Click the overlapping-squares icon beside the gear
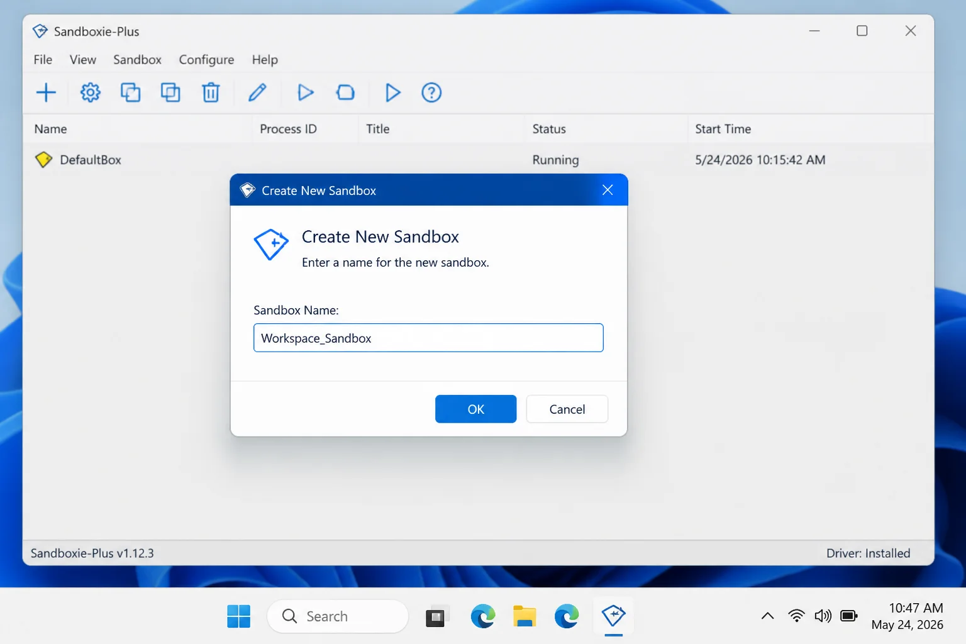The width and height of the screenshot is (966, 644). click(130, 92)
